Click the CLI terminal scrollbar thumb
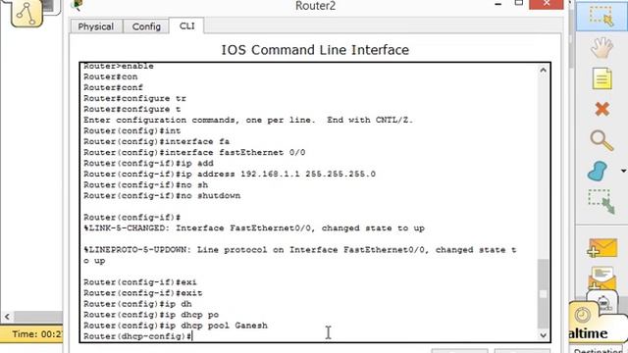 [x=543, y=293]
